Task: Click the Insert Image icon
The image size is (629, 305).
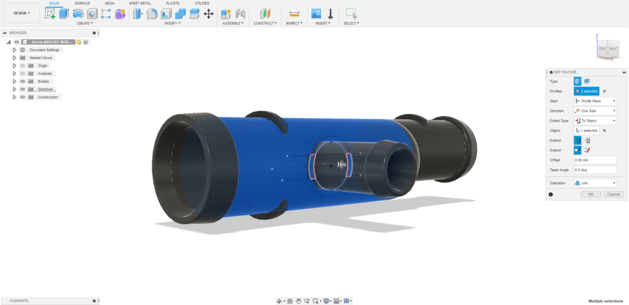Action: tap(316, 14)
